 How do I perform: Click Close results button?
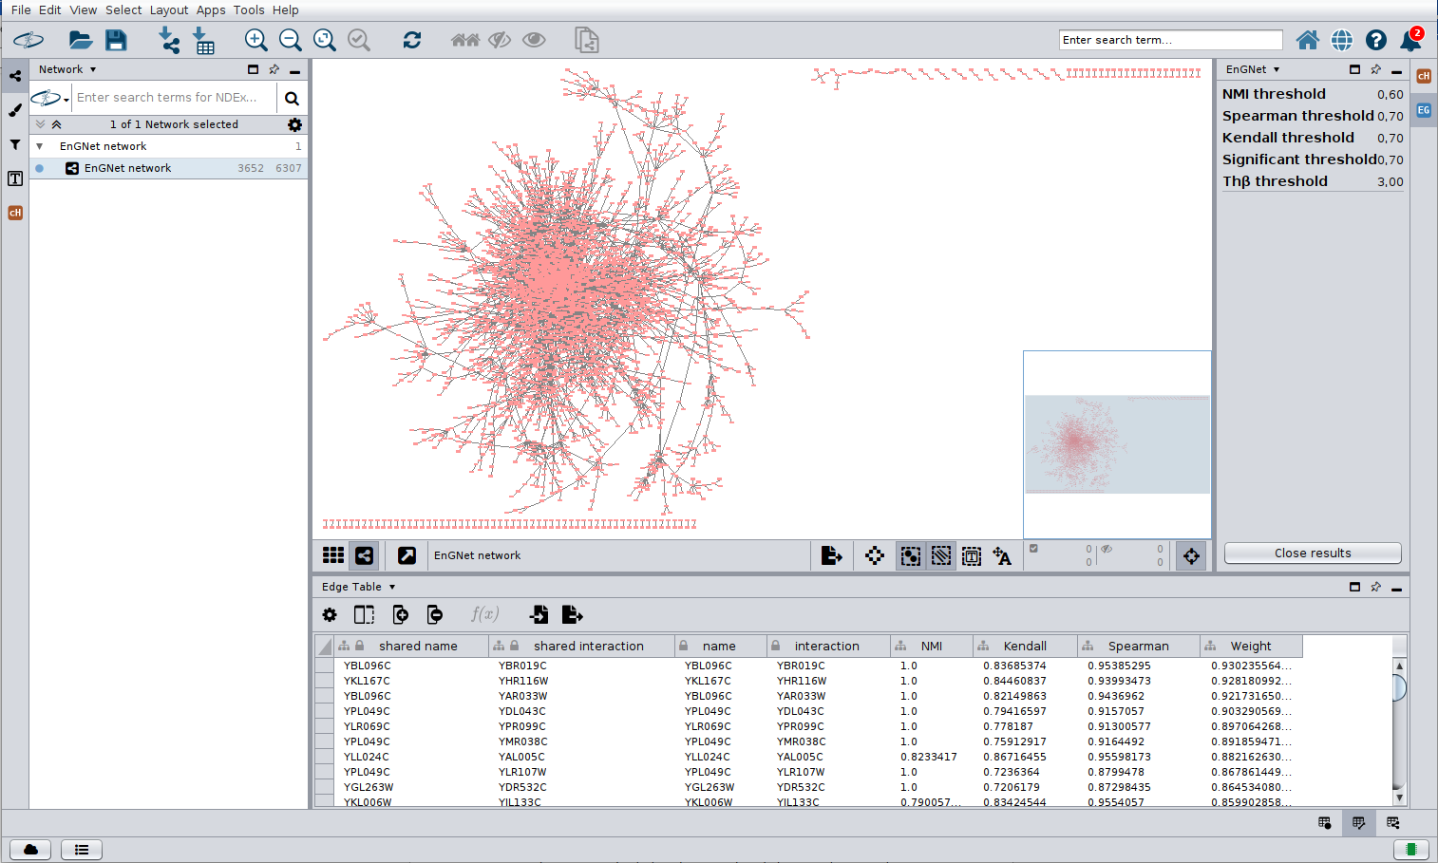tap(1313, 553)
